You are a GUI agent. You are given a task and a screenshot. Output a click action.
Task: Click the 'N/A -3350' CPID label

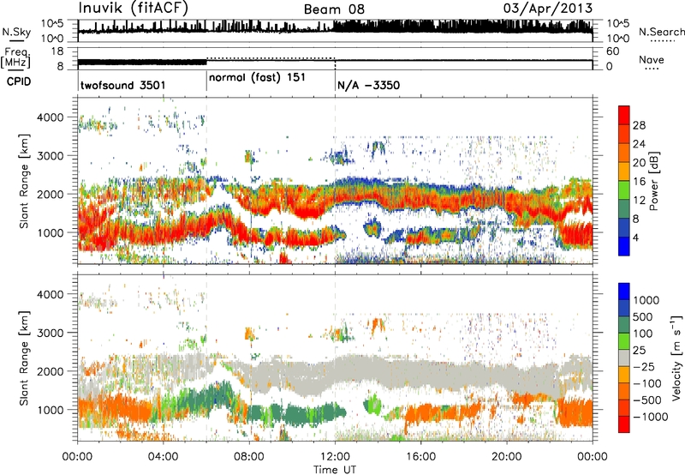(368, 85)
